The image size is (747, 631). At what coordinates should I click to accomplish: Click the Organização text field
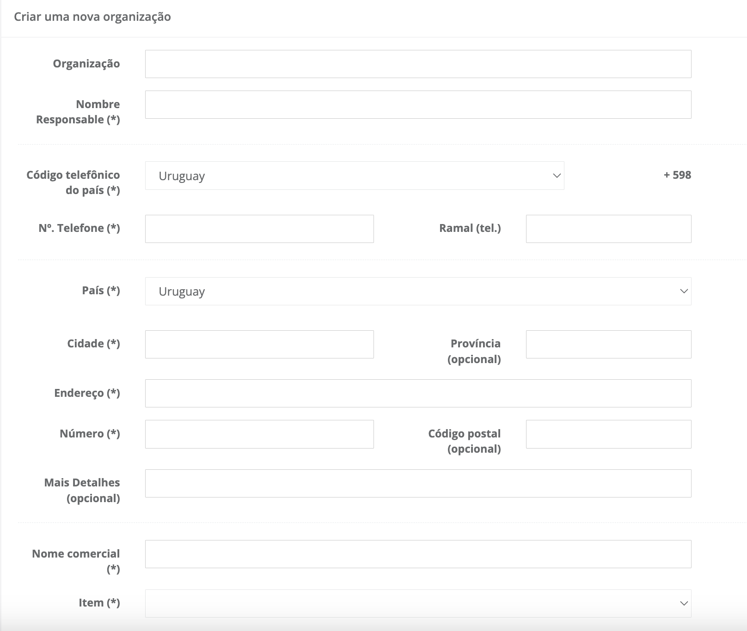pos(418,64)
